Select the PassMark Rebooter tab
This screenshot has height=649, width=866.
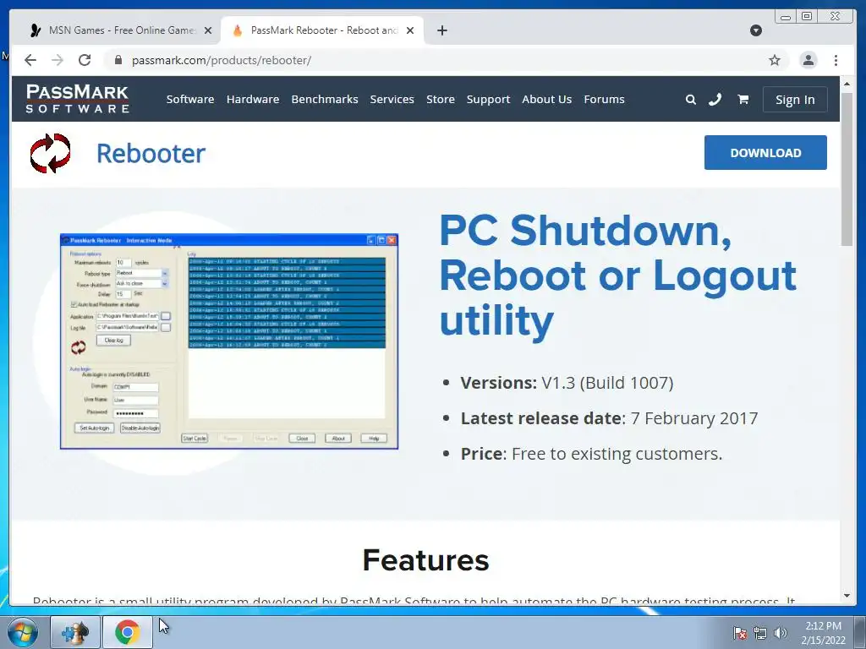coord(322,30)
